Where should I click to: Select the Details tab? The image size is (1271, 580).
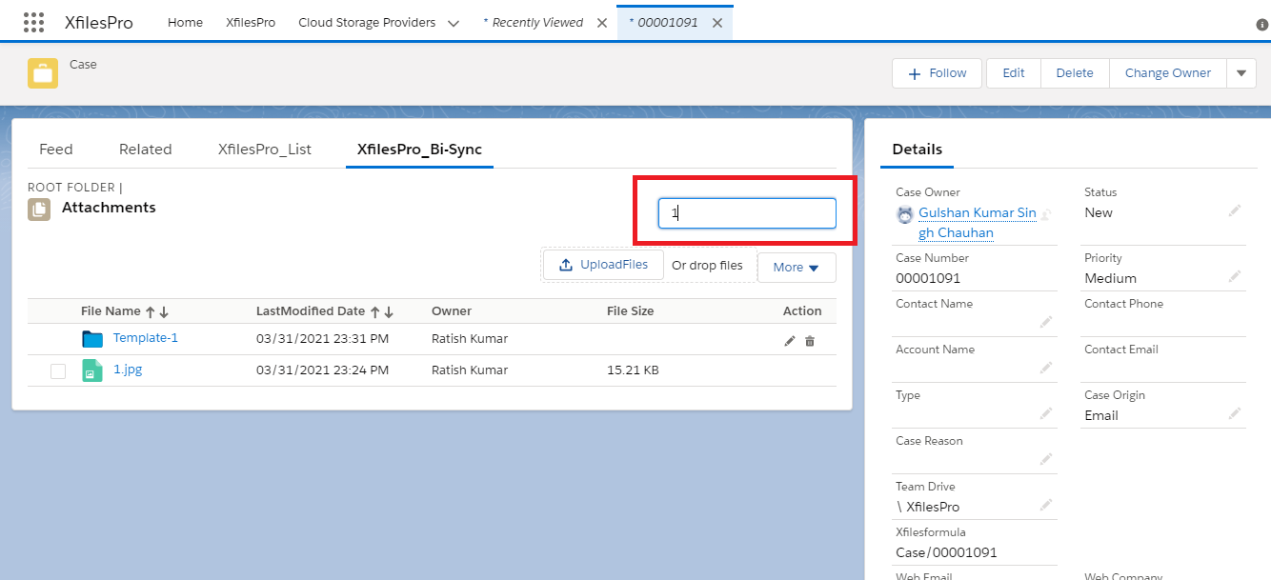tap(918, 150)
